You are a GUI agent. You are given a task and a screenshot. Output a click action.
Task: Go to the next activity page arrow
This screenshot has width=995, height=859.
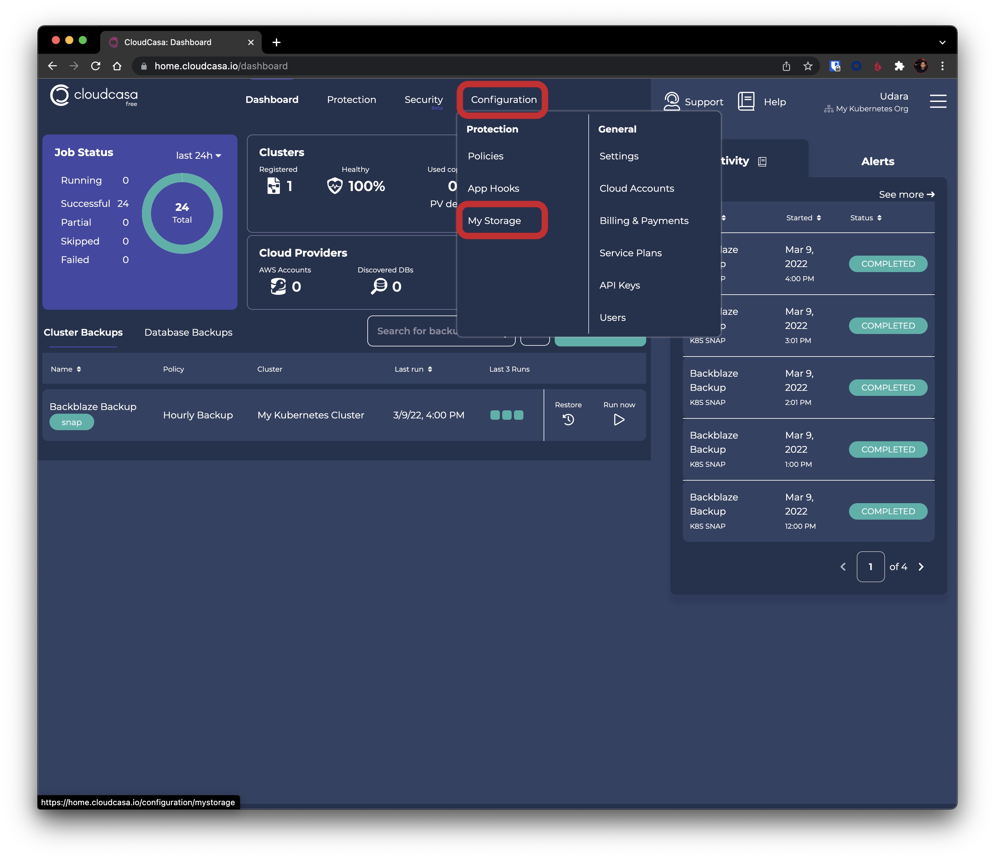pos(921,567)
